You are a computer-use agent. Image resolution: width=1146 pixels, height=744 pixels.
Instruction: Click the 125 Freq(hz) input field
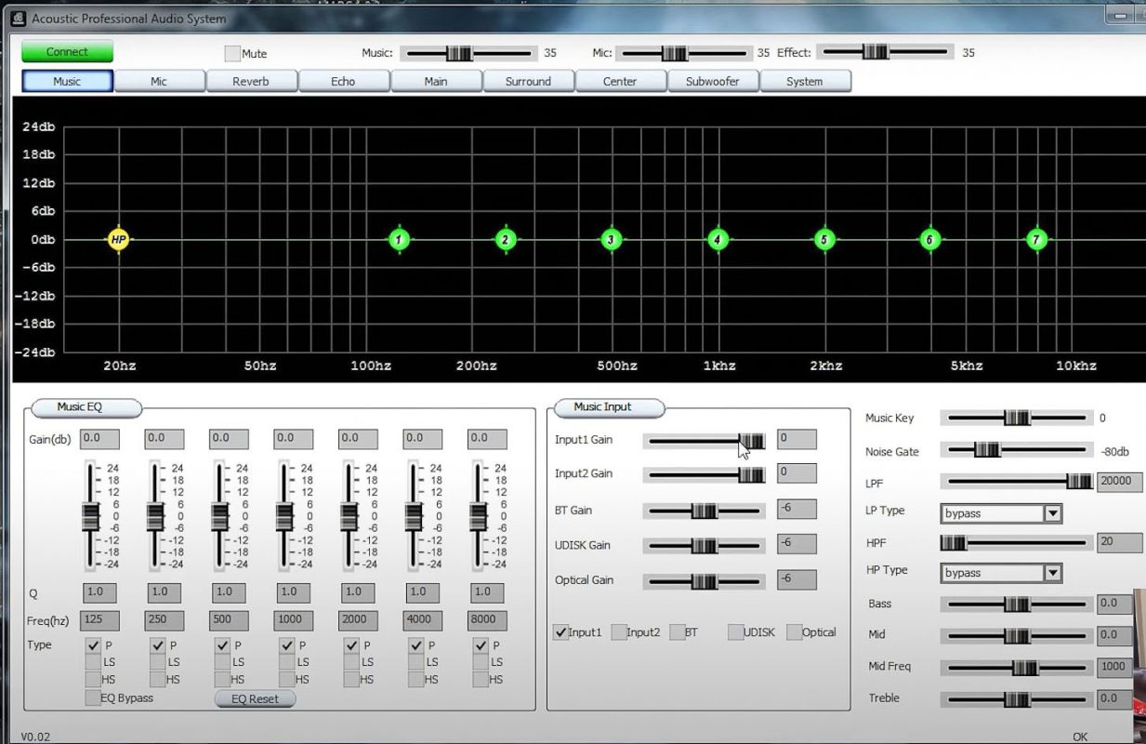pos(99,620)
